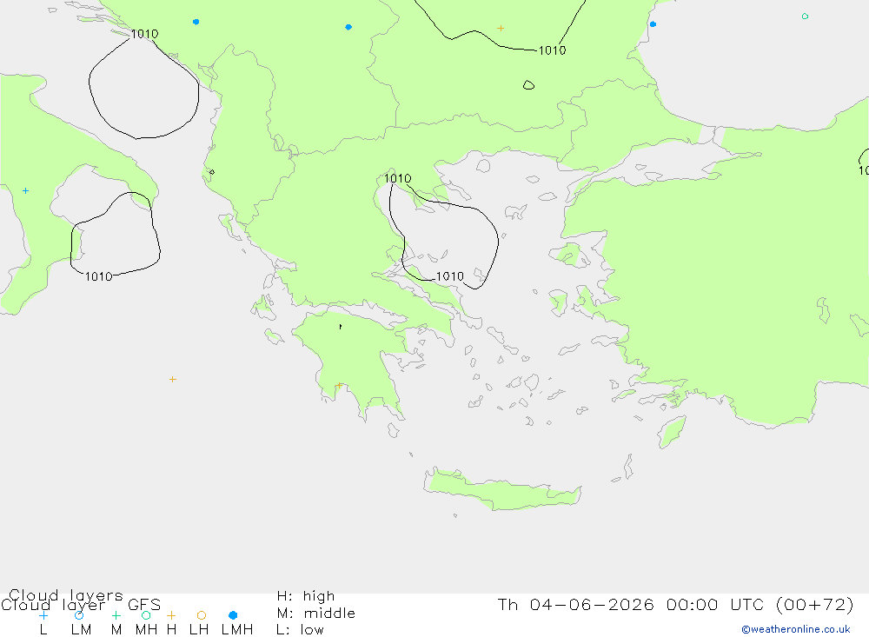
Task: Click the 'H: high' legend text
Action: [x=306, y=596]
